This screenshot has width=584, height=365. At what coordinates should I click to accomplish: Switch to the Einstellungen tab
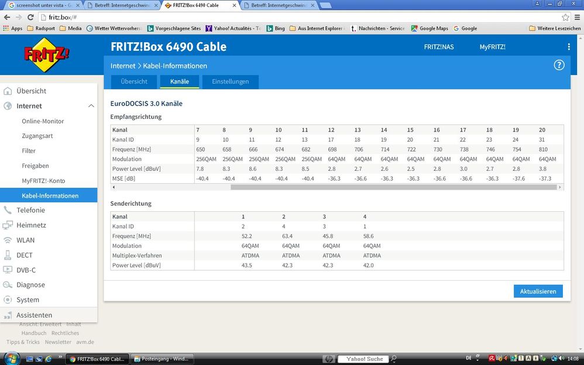(230, 81)
